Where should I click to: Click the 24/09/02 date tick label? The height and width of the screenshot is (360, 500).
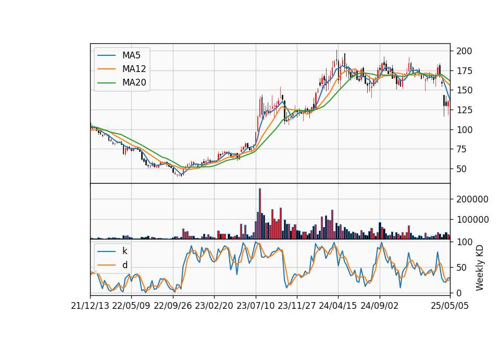point(380,306)
